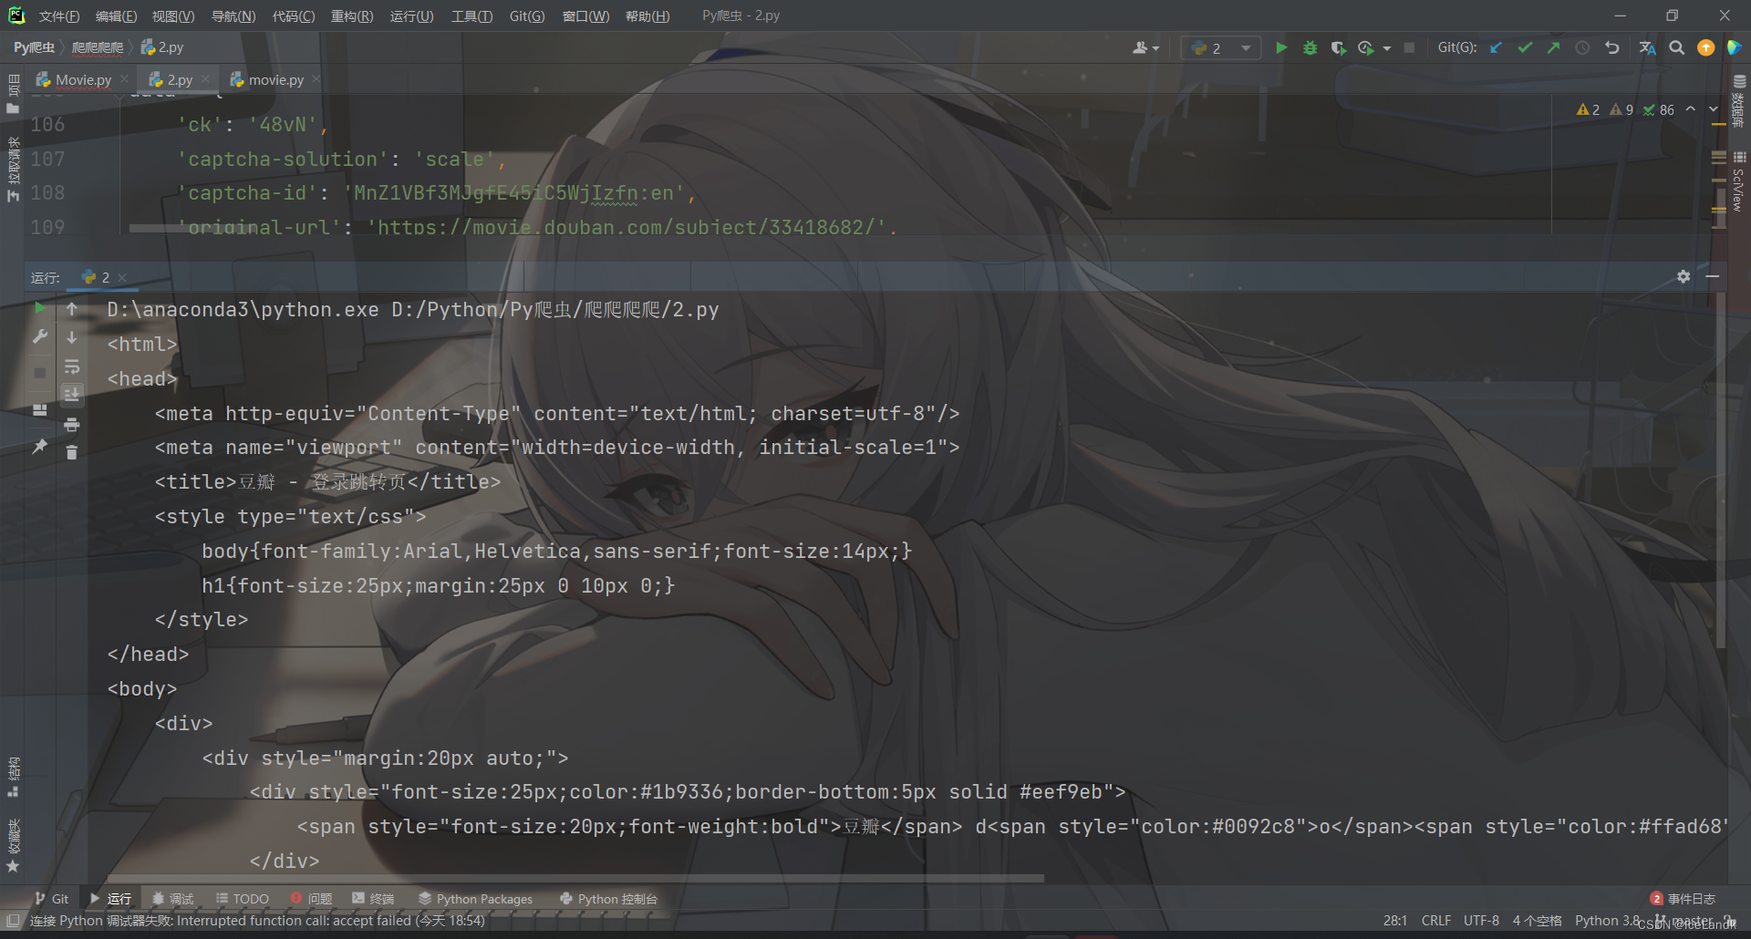Open the translate tool icon

[1647, 47]
